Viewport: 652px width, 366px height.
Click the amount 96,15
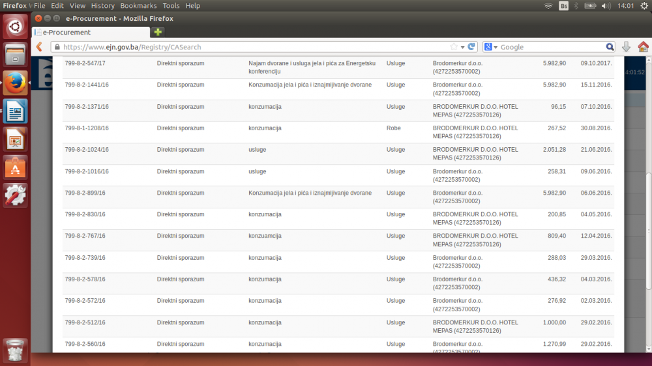pos(559,107)
